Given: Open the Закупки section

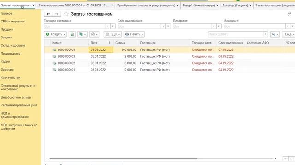Looking at the screenshot, I should 6,38.
